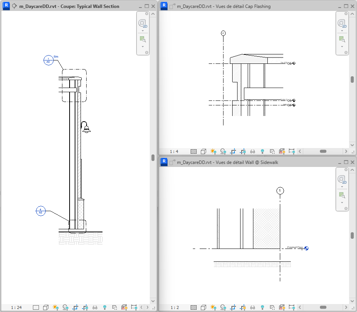
Task: Reveal constraints in Wall @ Sidewalk view
Action: pyautogui.click(x=292, y=307)
